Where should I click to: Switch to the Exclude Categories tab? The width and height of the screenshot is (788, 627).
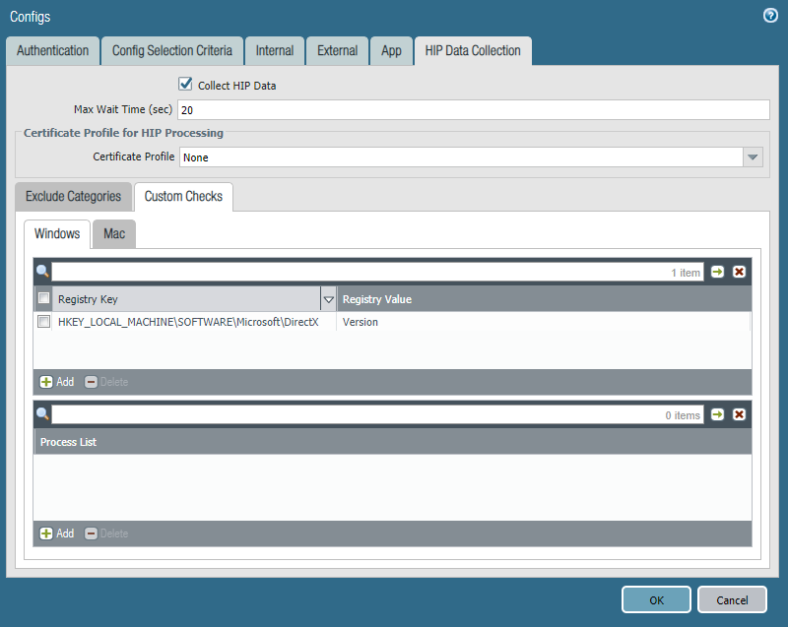[73, 196]
